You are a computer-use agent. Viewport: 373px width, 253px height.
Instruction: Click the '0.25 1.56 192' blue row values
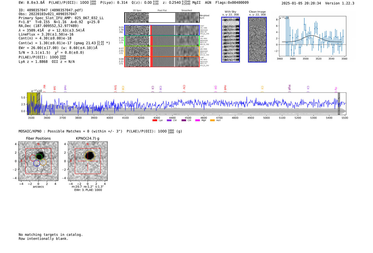[121, 30]
